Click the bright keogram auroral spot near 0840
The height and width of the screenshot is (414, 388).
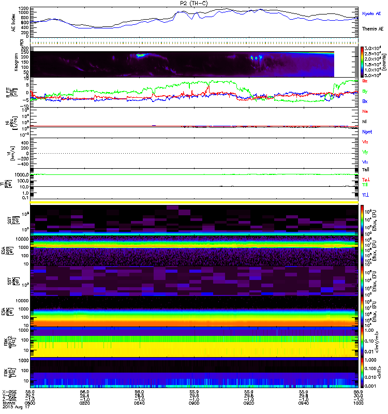(x=141, y=55)
